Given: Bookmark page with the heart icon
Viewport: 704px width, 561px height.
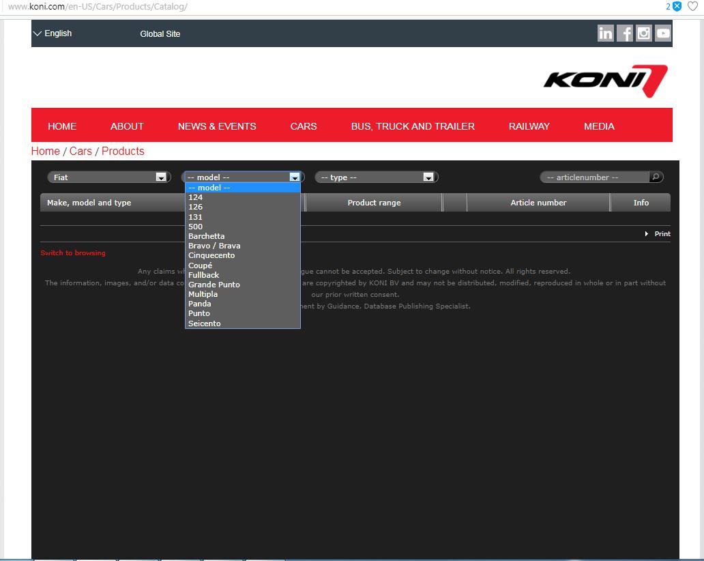Looking at the screenshot, I should (693, 6).
